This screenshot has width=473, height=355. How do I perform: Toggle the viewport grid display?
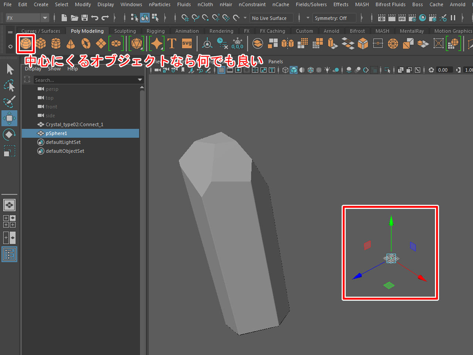pyautogui.click(x=221, y=70)
